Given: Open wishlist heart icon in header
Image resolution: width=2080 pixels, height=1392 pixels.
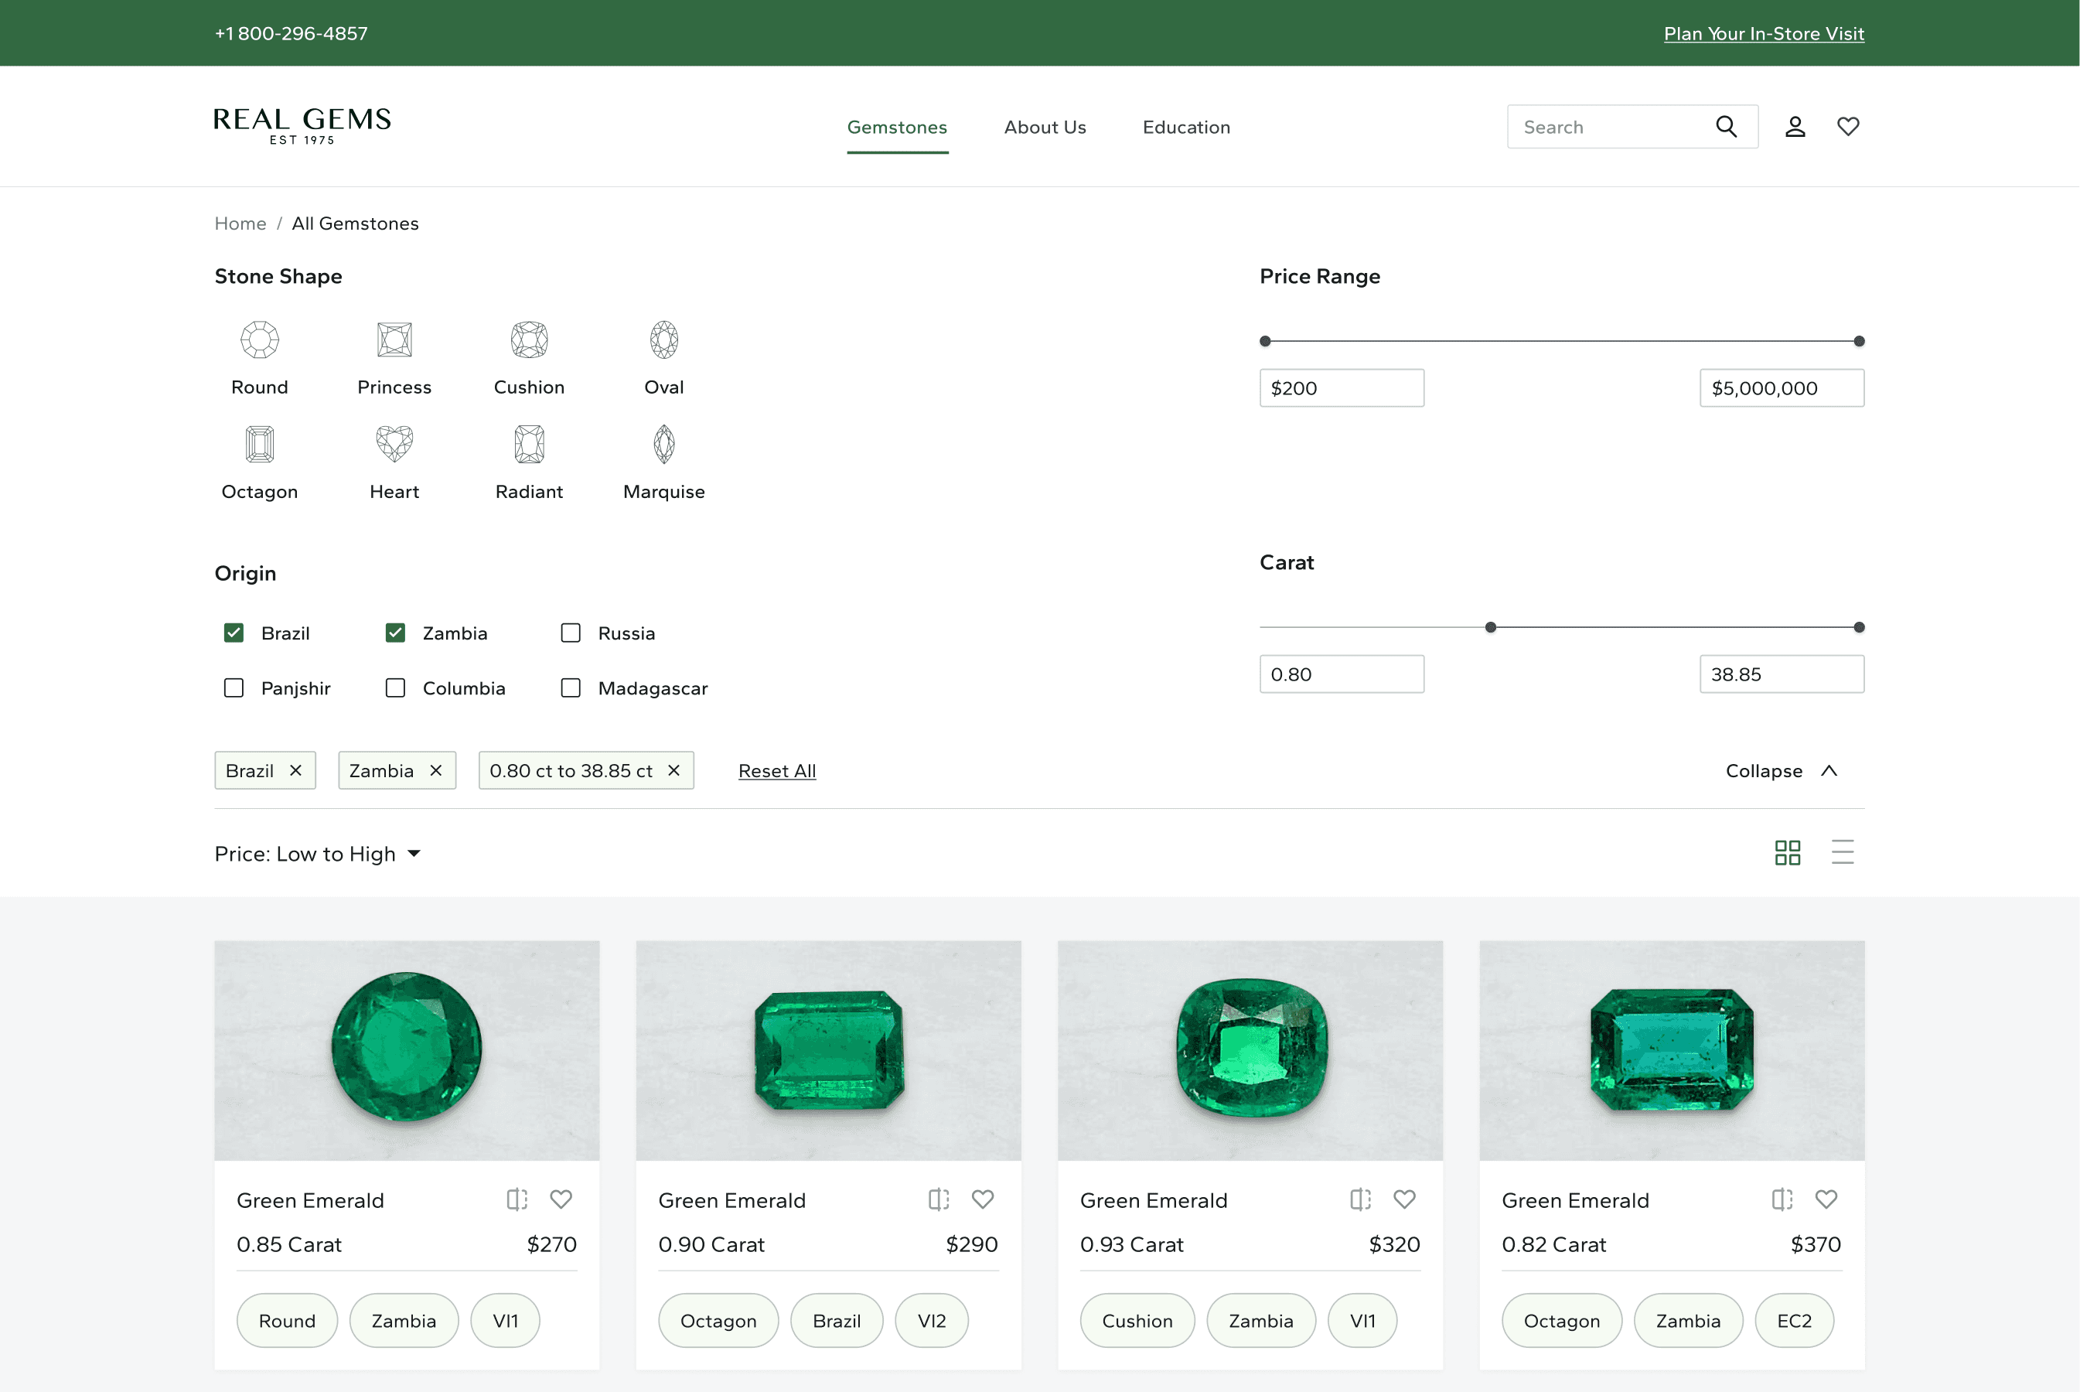Looking at the screenshot, I should [1848, 127].
